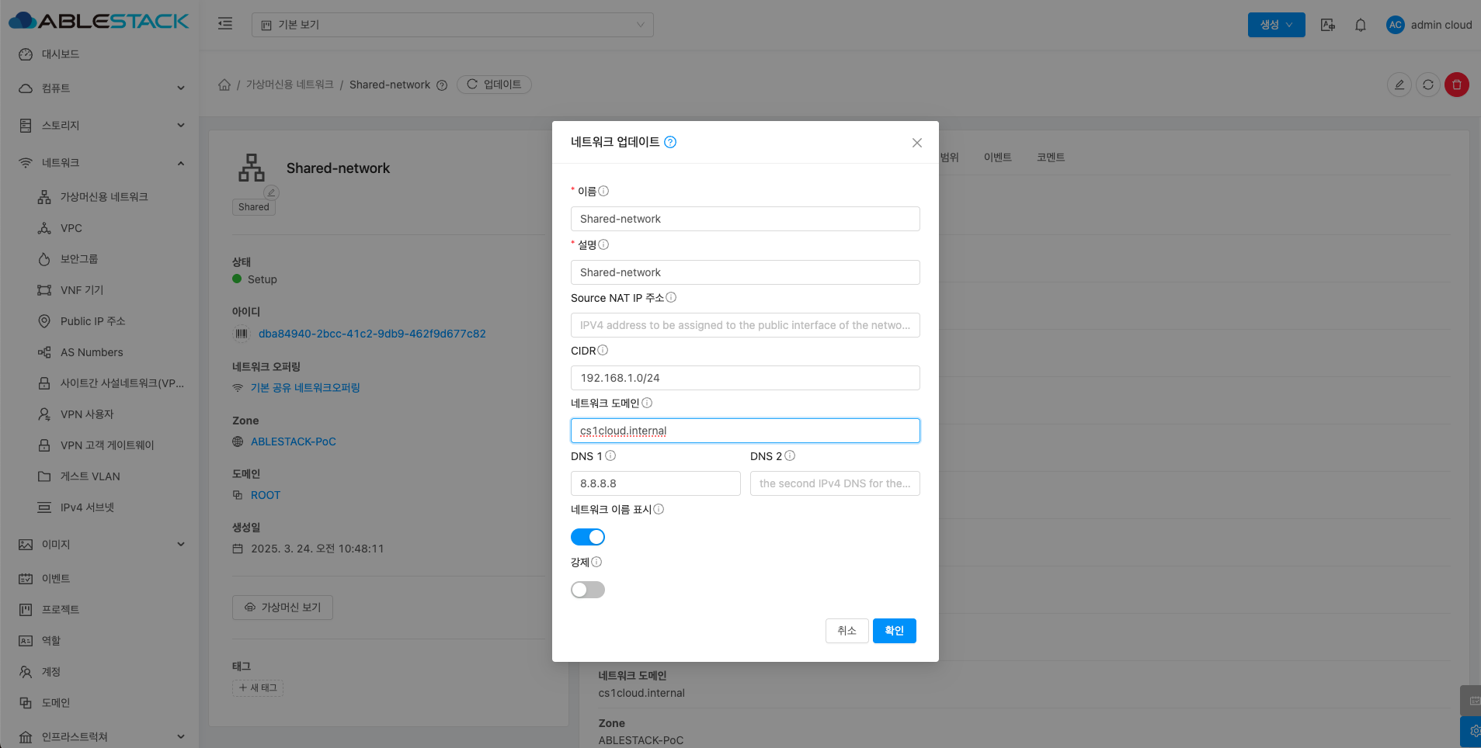Click info icon next to CIDR label

(x=603, y=351)
